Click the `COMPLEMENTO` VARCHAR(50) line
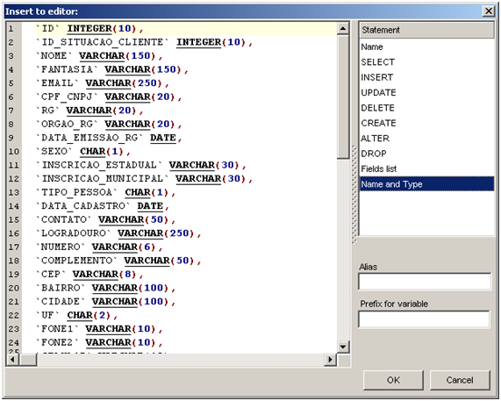Viewport: 501px width, 401px height. [118, 261]
